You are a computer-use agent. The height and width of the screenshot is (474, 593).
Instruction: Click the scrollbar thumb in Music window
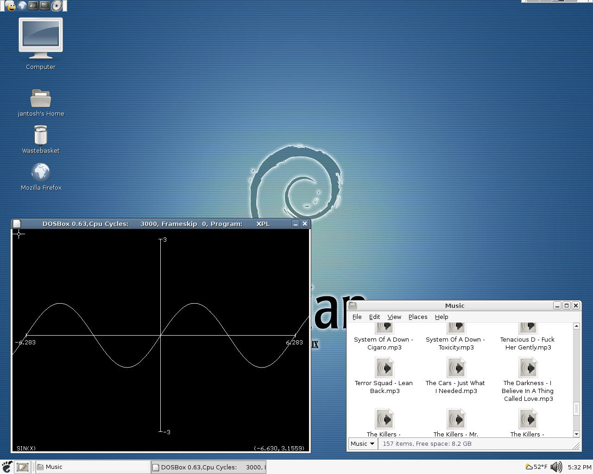(x=576, y=408)
